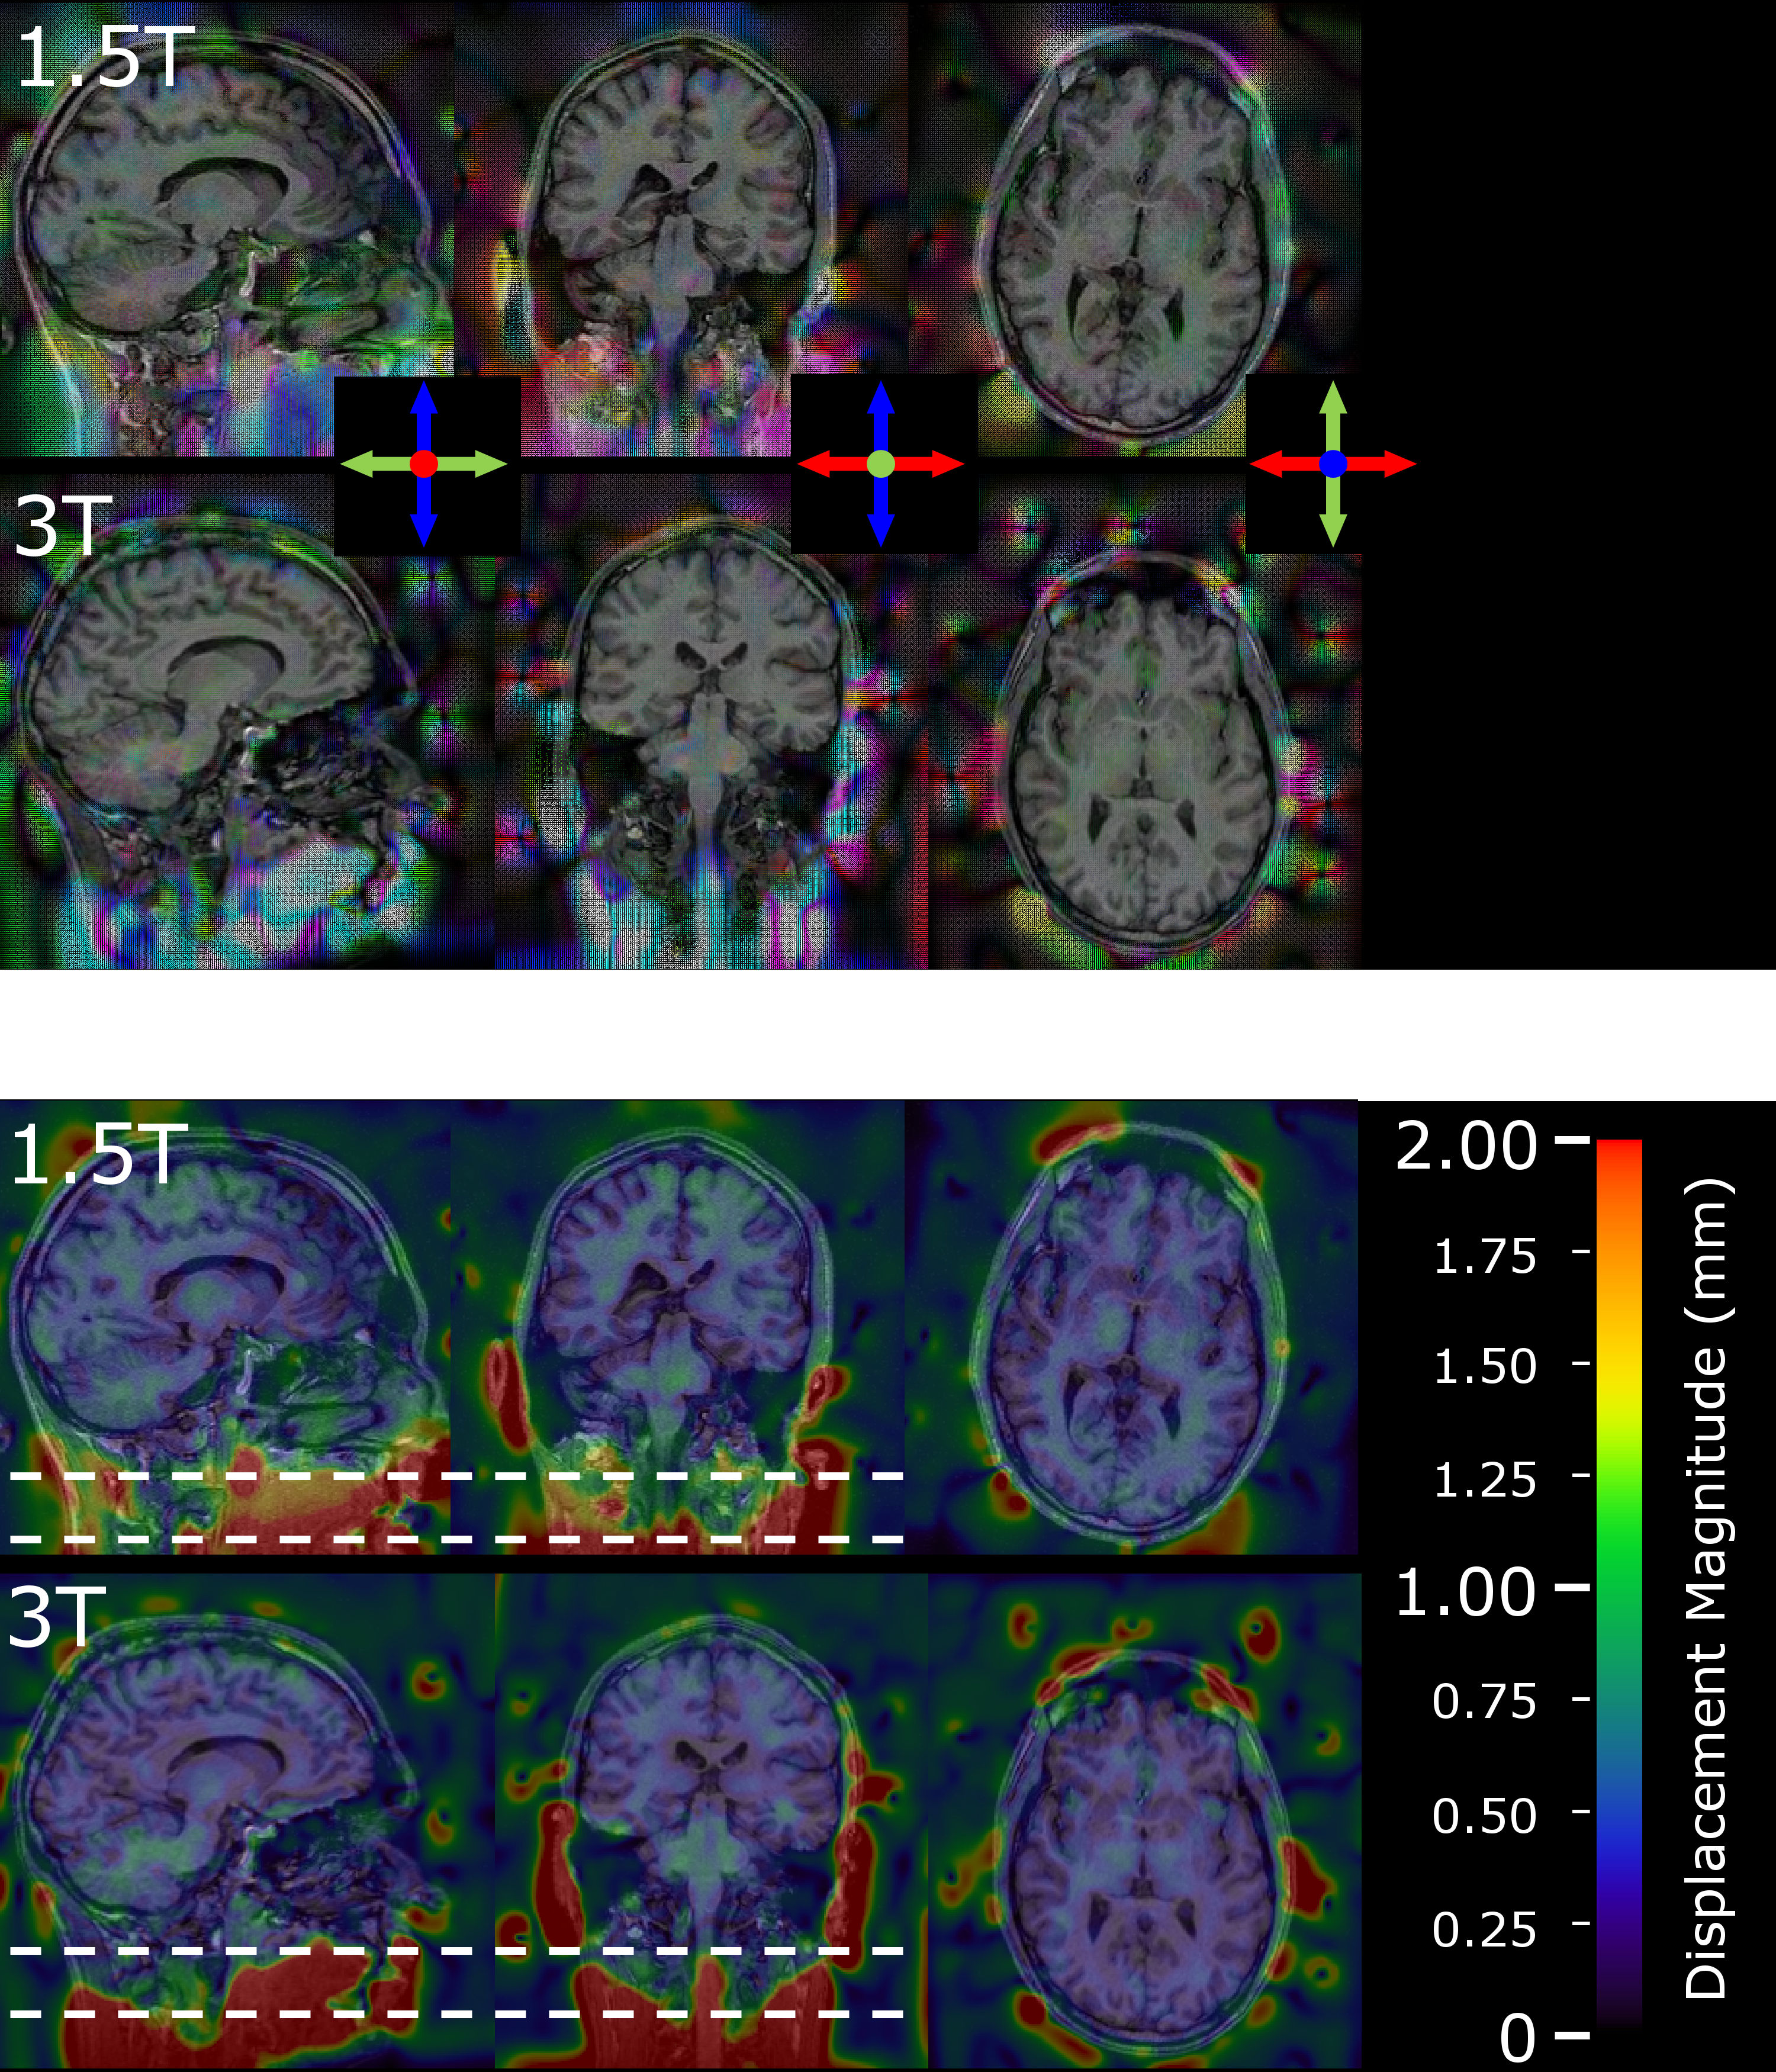The image size is (1776, 2072).
Task: Click the downward green arrow in the rightmost cross
Action: (1333, 520)
